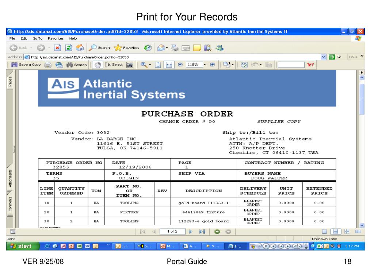Open the Help menu

73,38
